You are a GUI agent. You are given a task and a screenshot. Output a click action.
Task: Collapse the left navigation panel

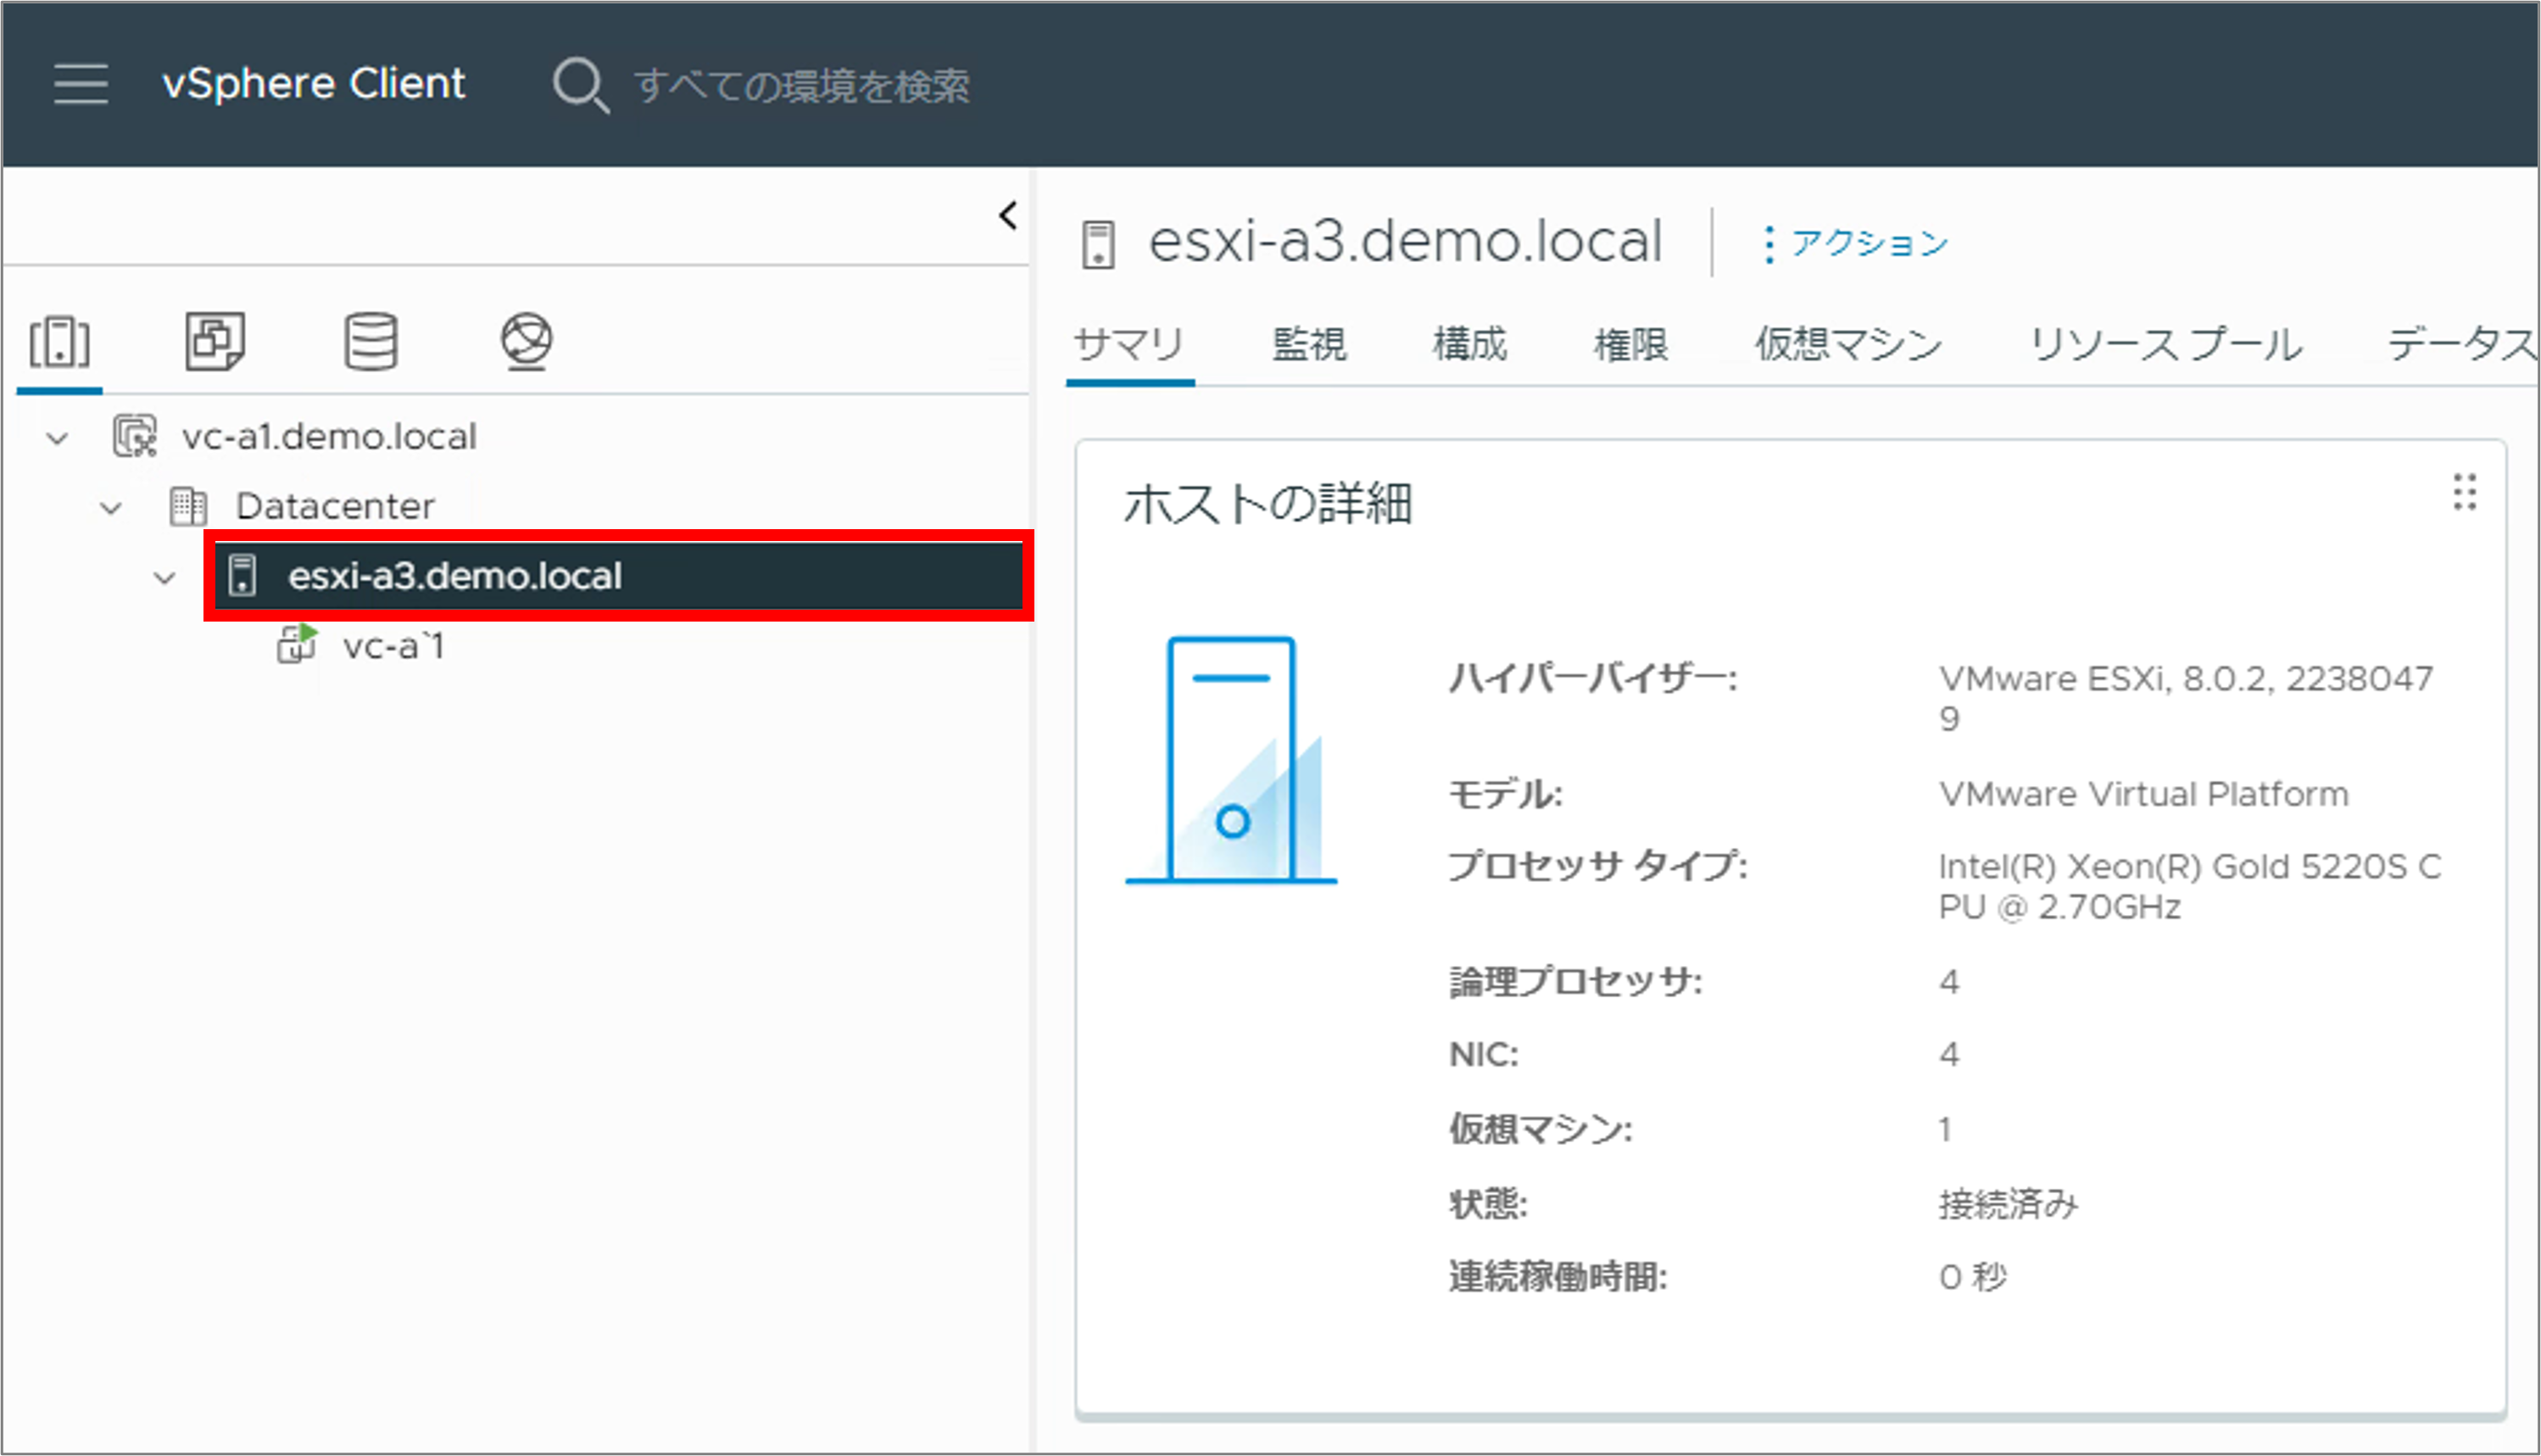coord(1007,216)
